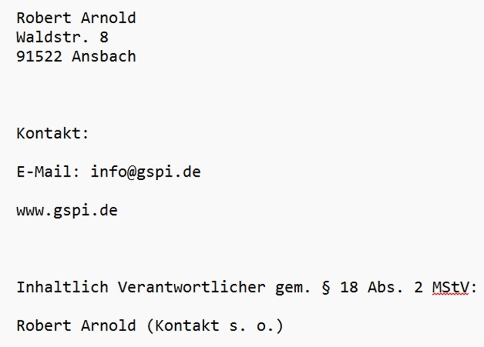The width and height of the screenshot is (484, 347).
Task: Open the www.gspi.de website address
Action: point(67,211)
